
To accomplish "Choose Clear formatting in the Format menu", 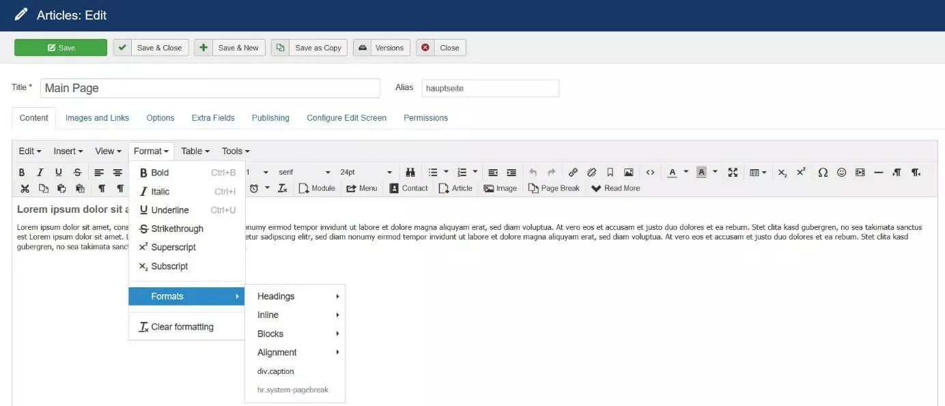I will pos(186,327).
